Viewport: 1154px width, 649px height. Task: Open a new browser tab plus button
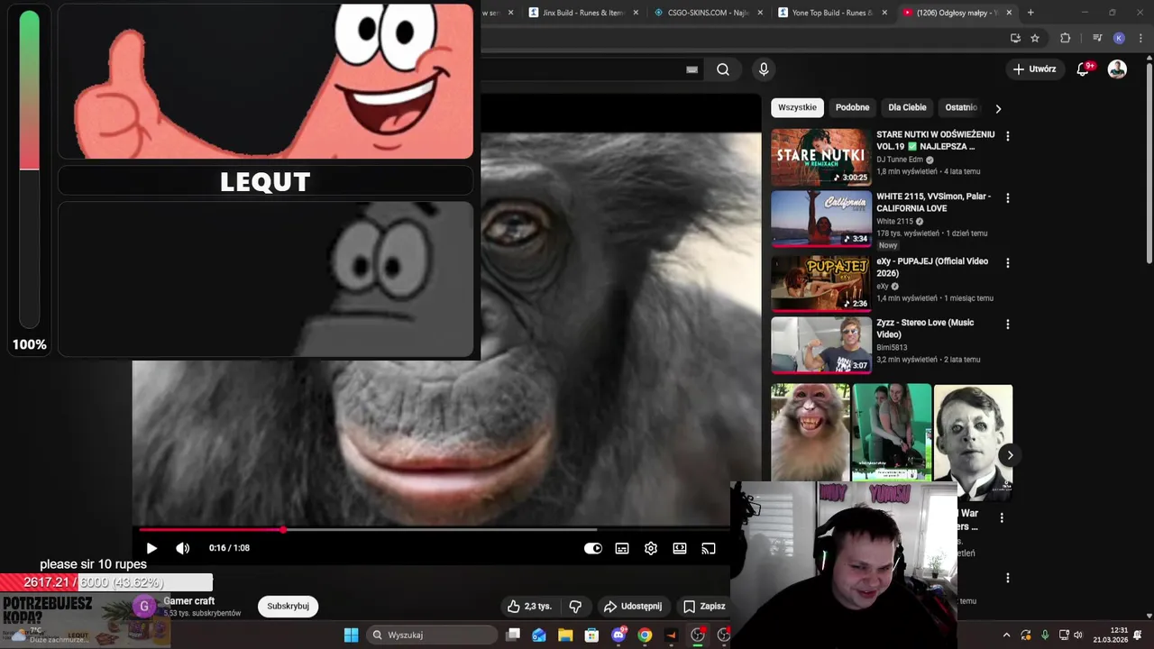coord(1030,13)
